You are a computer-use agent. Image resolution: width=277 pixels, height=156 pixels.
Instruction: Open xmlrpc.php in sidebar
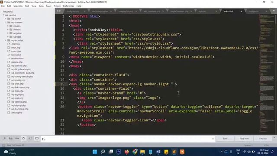pos(16,113)
